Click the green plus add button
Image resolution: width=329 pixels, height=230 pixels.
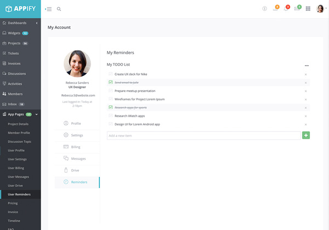[x=306, y=135]
